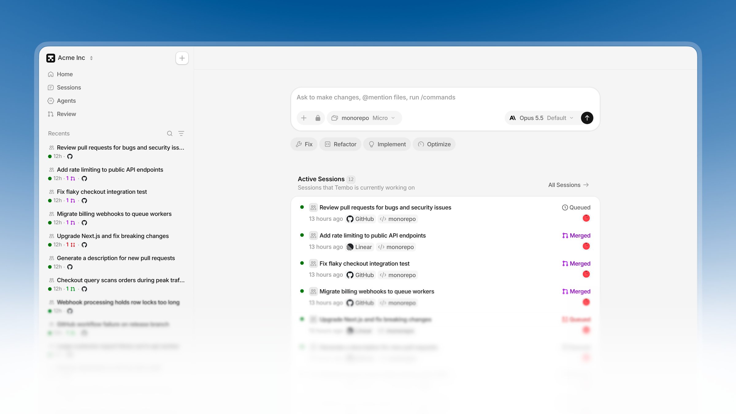Click the new session plus button in sidebar
Image resolution: width=736 pixels, height=414 pixels.
click(182, 58)
